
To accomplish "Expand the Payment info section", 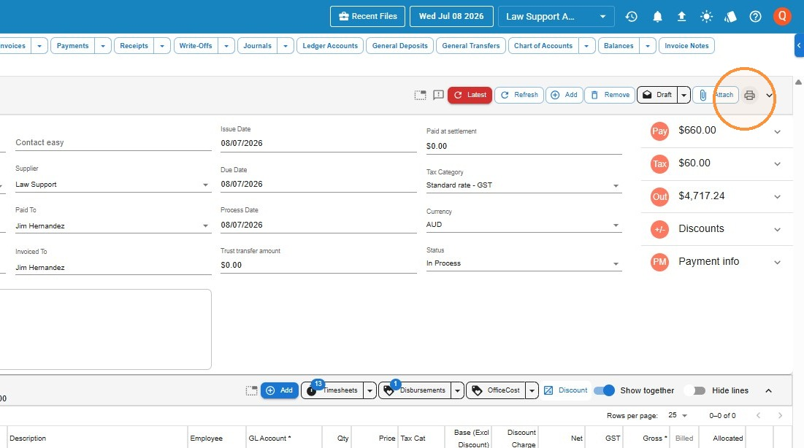I will click(777, 263).
